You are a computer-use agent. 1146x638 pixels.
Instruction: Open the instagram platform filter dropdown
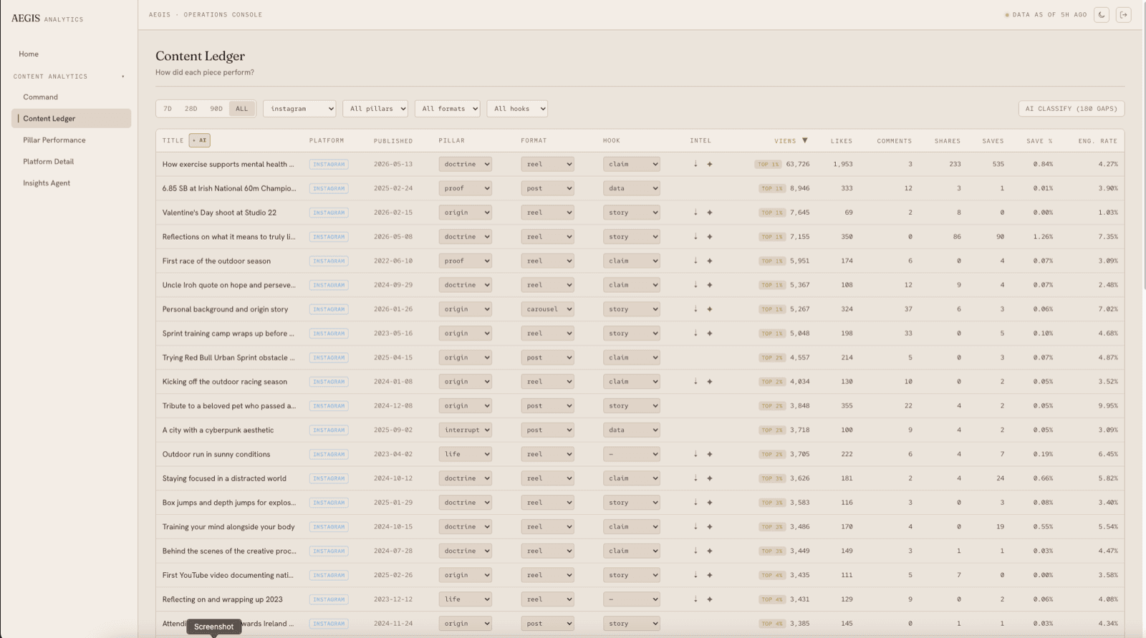click(299, 109)
